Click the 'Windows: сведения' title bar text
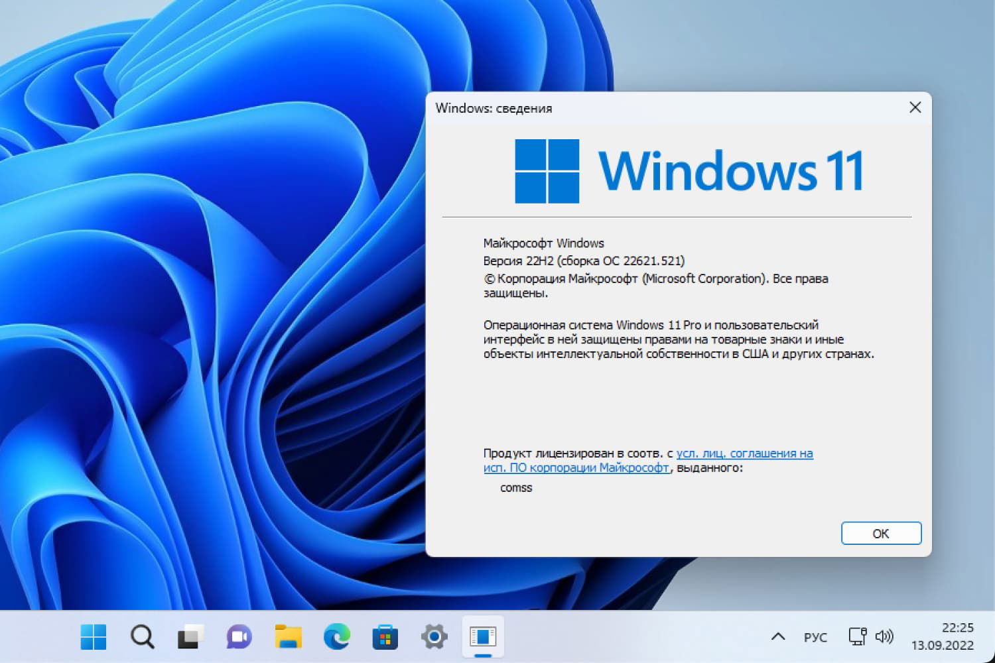995x663 pixels. 494,108
